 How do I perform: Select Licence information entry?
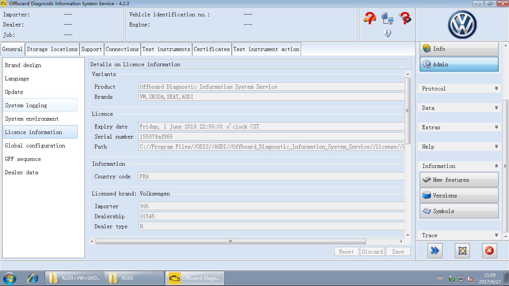[x=40, y=132]
